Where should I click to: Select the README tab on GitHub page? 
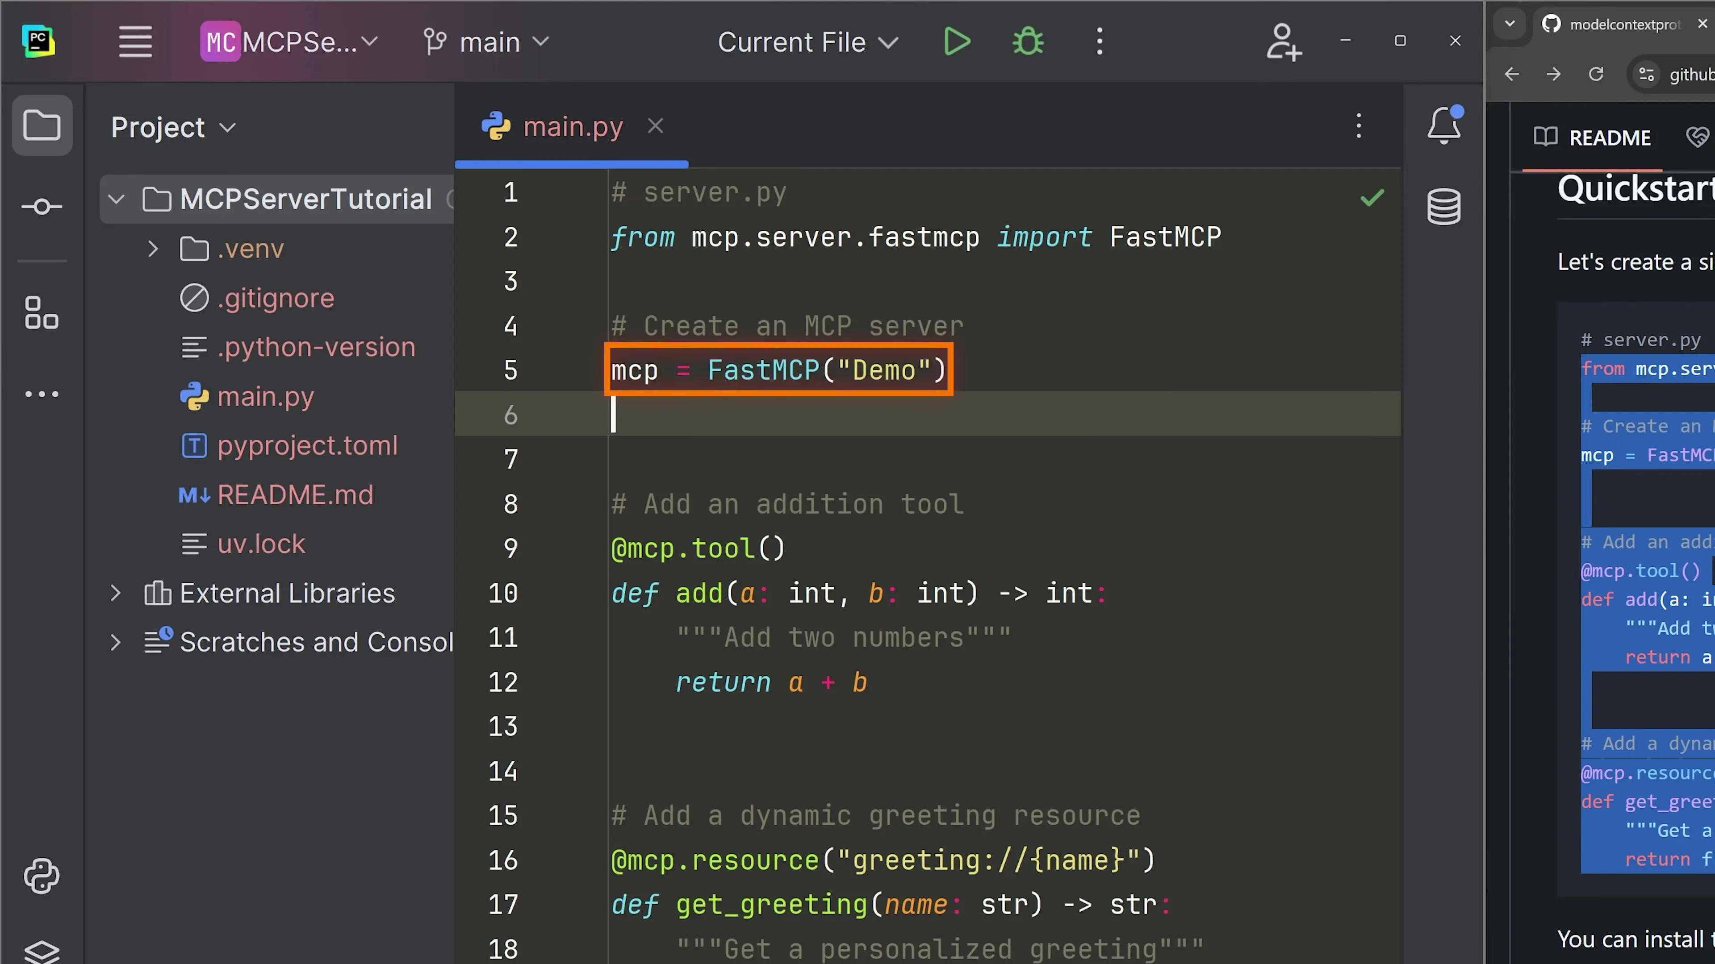coord(1593,138)
